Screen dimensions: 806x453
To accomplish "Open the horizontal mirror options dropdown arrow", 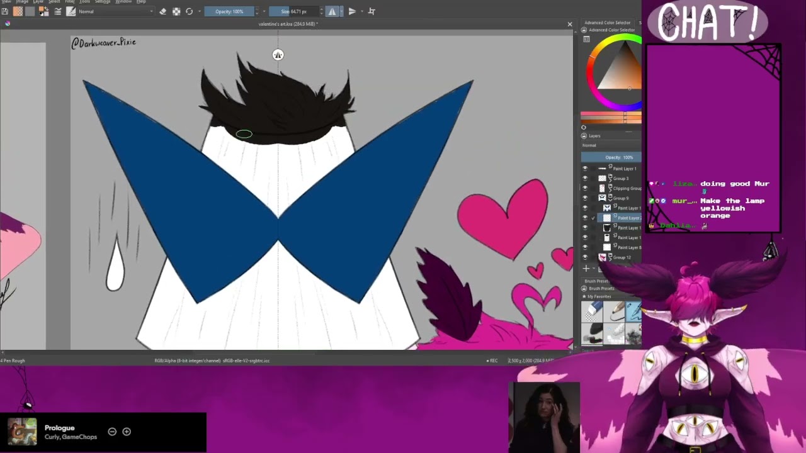I will (x=341, y=11).
